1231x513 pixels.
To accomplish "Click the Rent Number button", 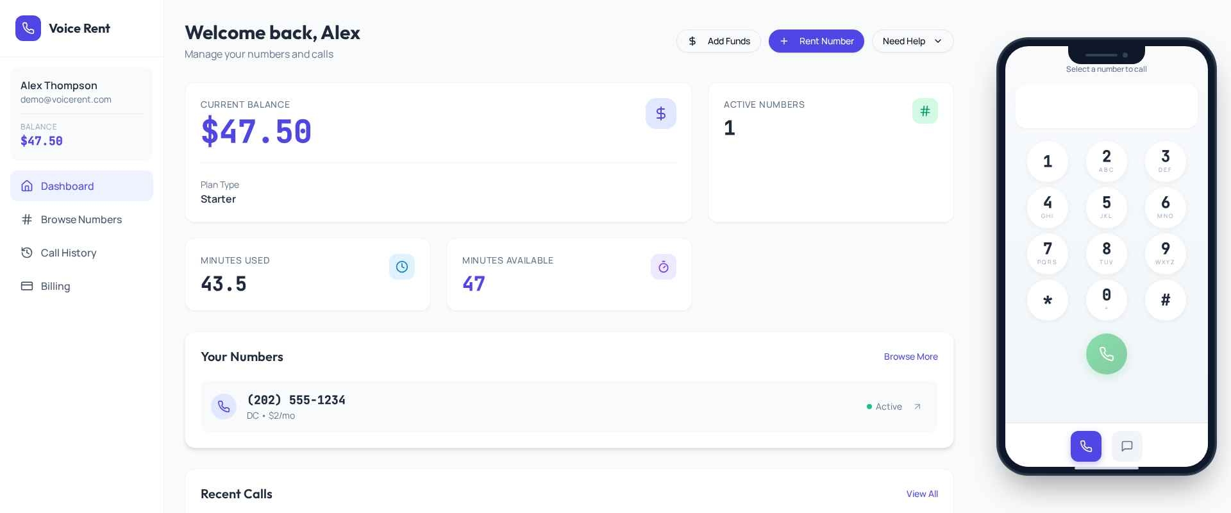I will click(816, 41).
